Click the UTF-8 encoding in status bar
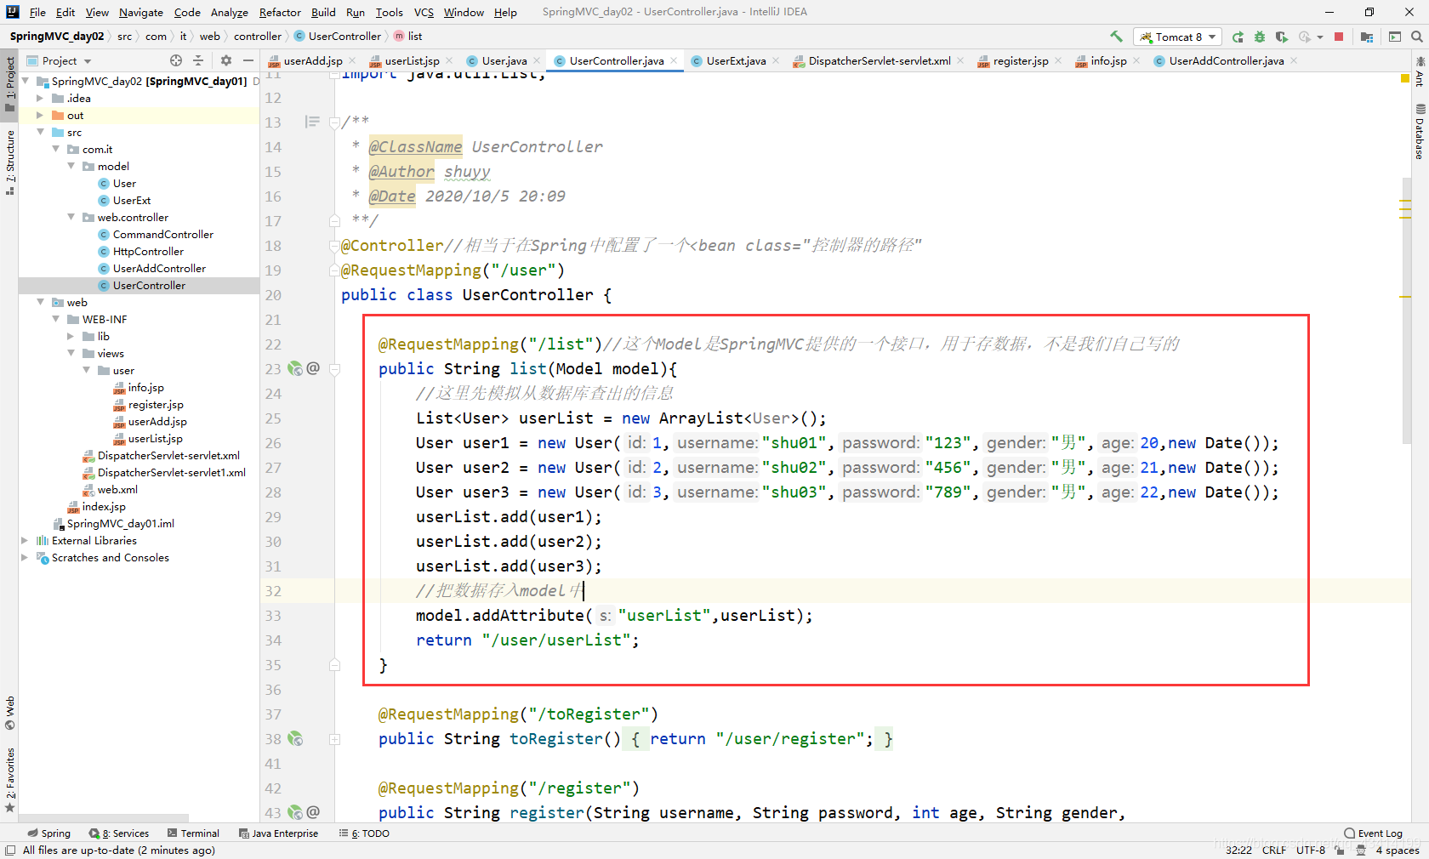Image resolution: width=1429 pixels, height=859 pixels. point(1311,850)
